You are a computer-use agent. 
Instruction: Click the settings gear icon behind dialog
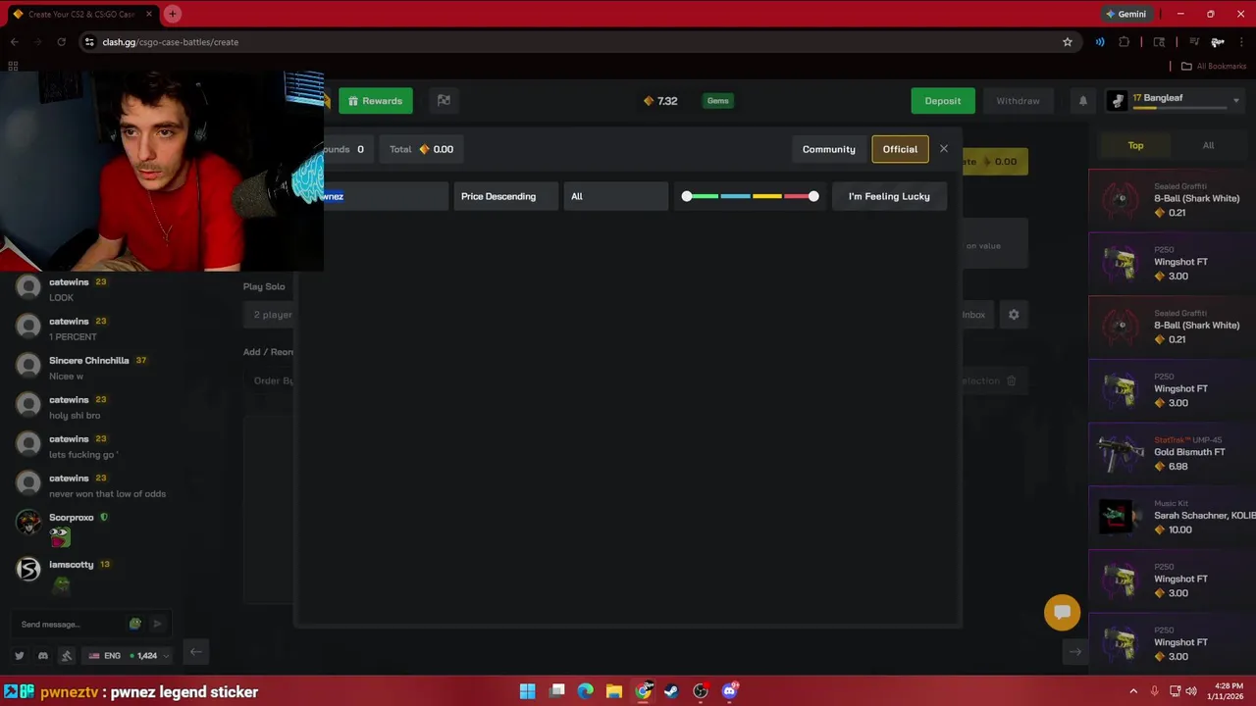(1014, 315)
